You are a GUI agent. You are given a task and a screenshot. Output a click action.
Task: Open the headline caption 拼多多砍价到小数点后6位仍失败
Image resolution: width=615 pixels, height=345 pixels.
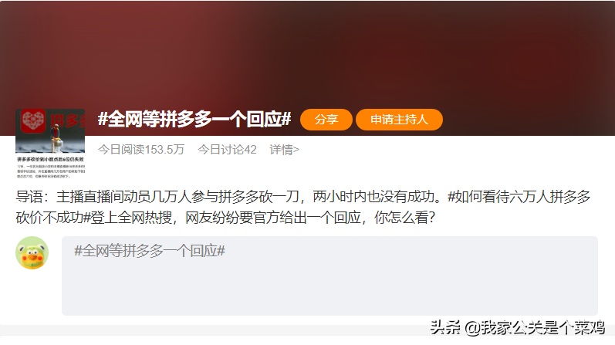tap(50, 159)
